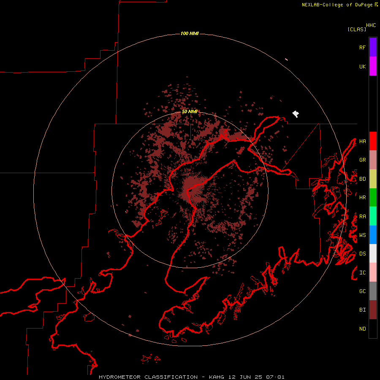
Task: Click the RF purple legend swatch
Action: 373,47
